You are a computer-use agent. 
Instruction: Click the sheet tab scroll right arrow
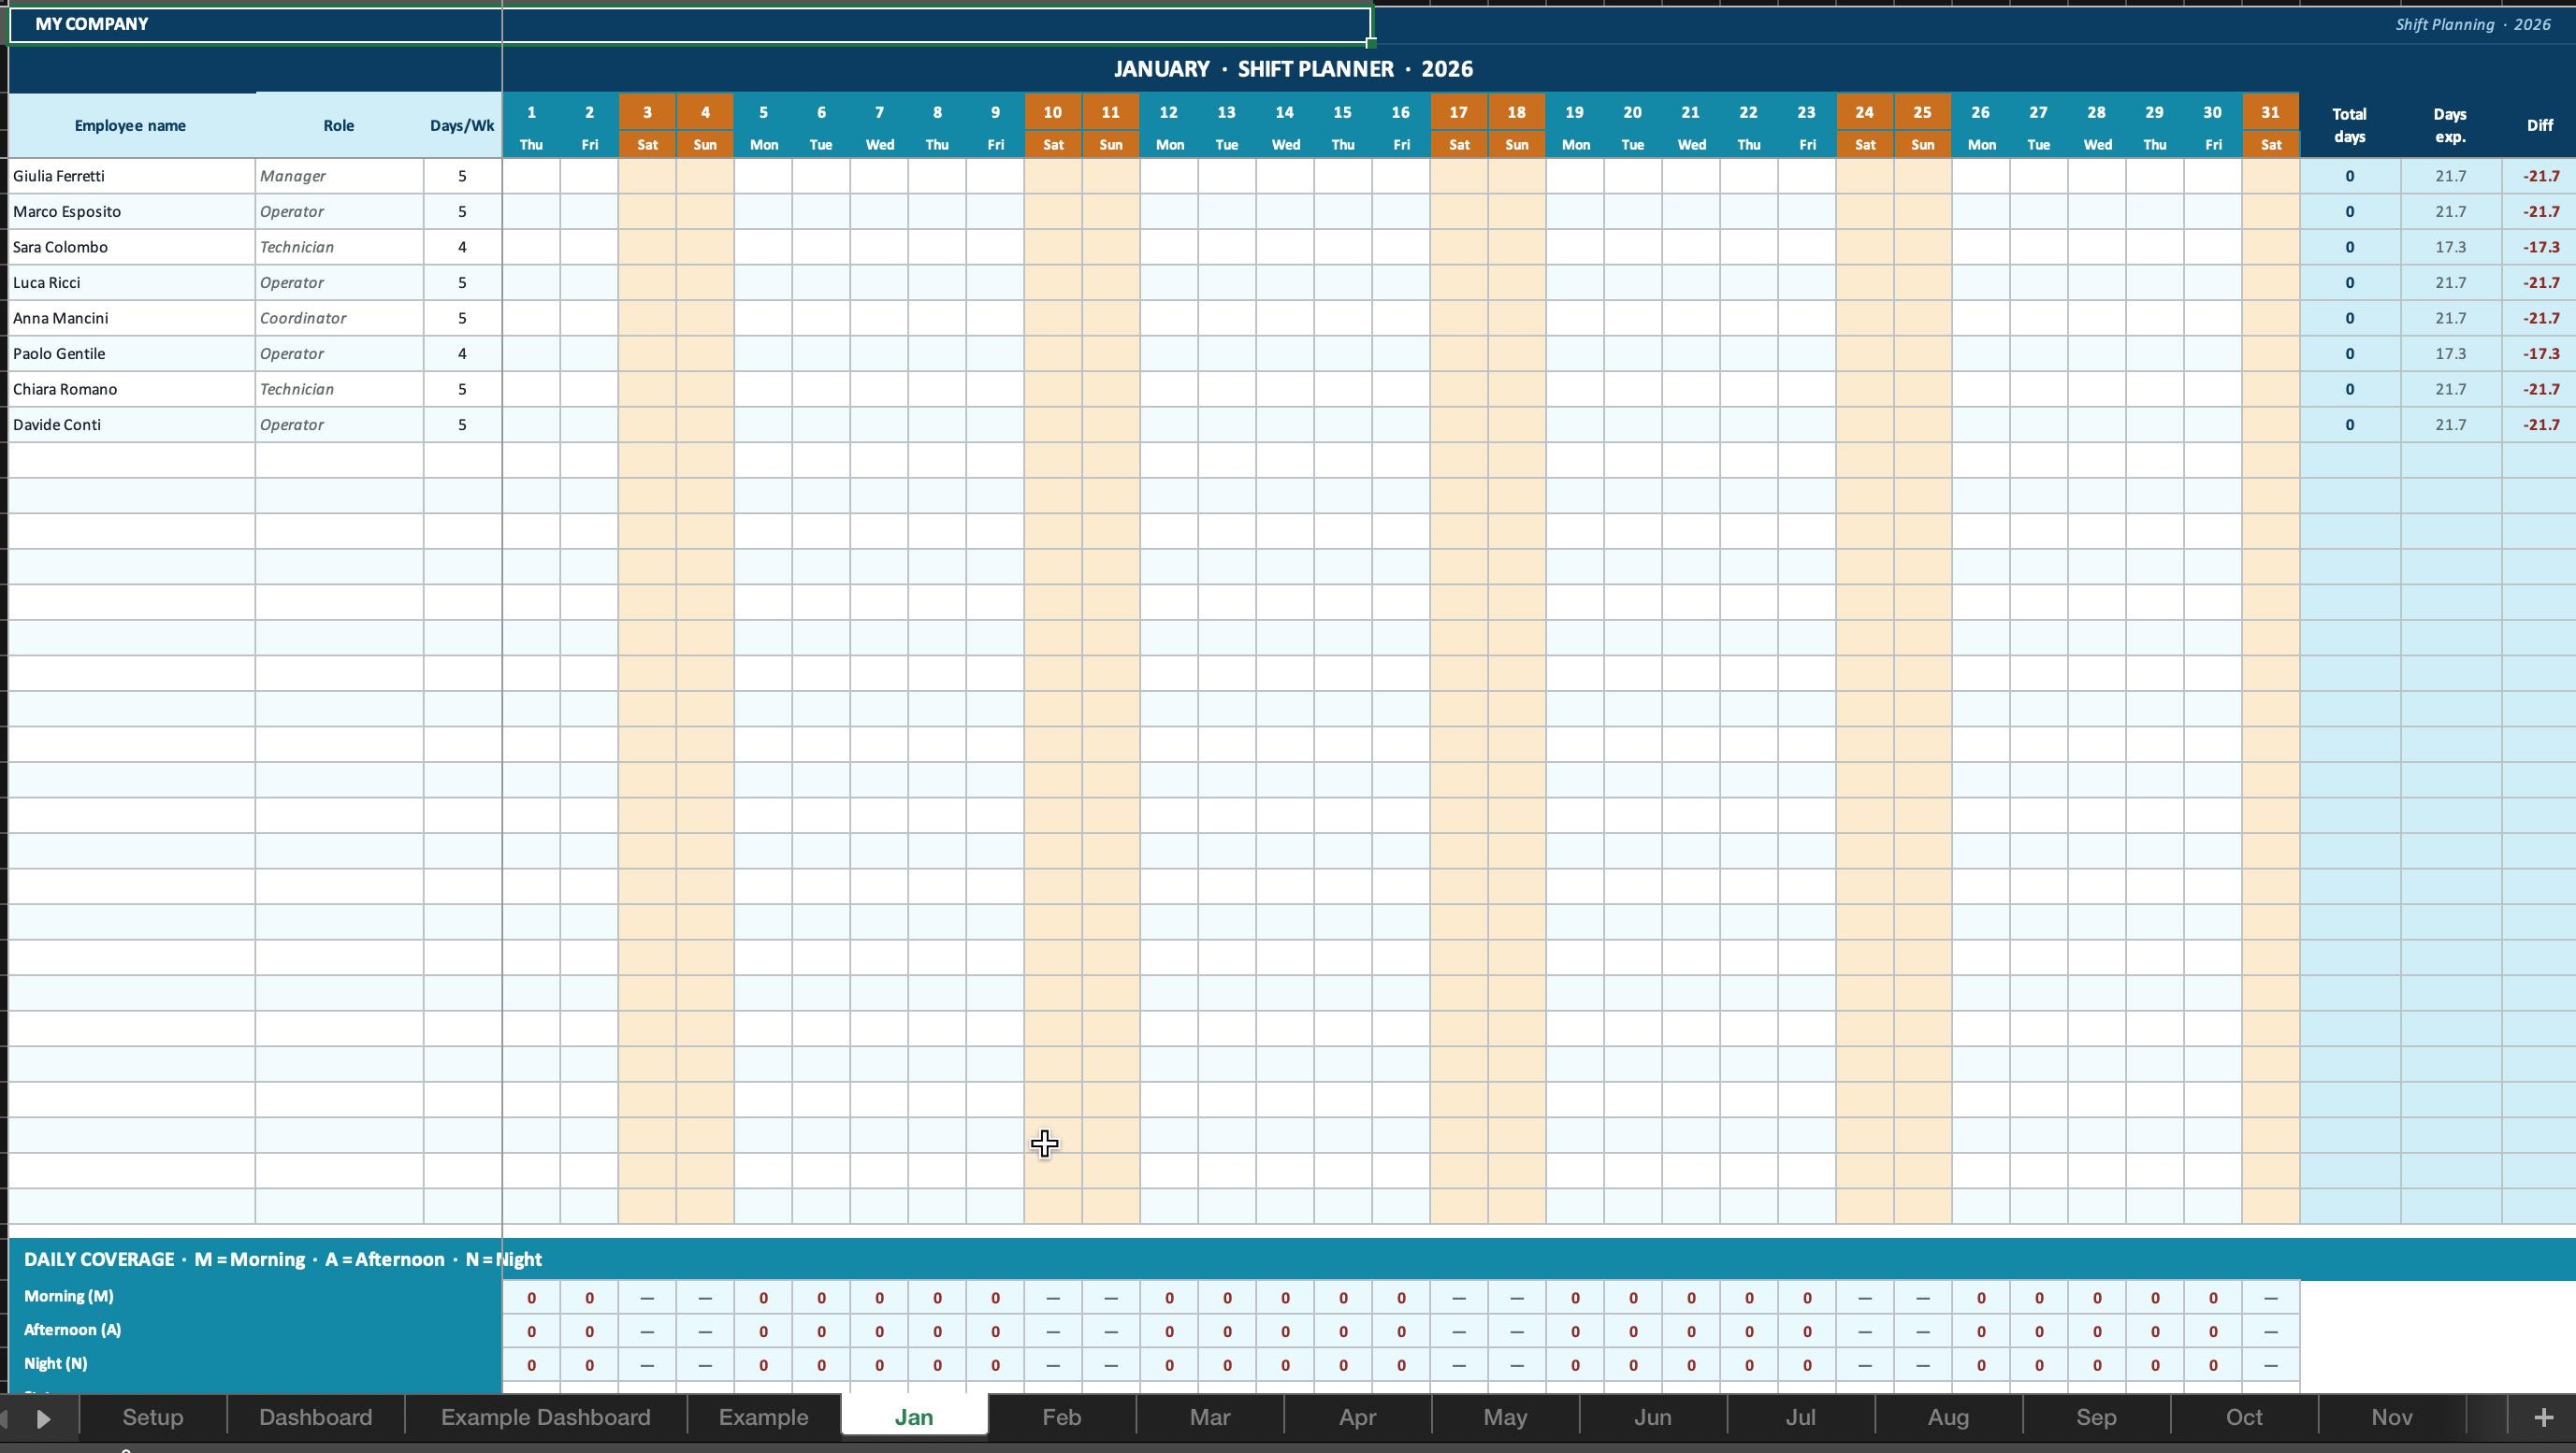coord(43,1418)
